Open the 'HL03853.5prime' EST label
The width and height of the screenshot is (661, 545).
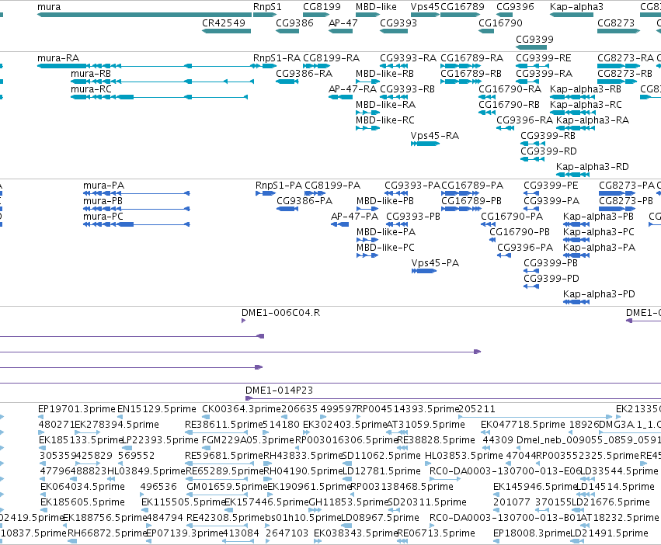pos(464,456)
